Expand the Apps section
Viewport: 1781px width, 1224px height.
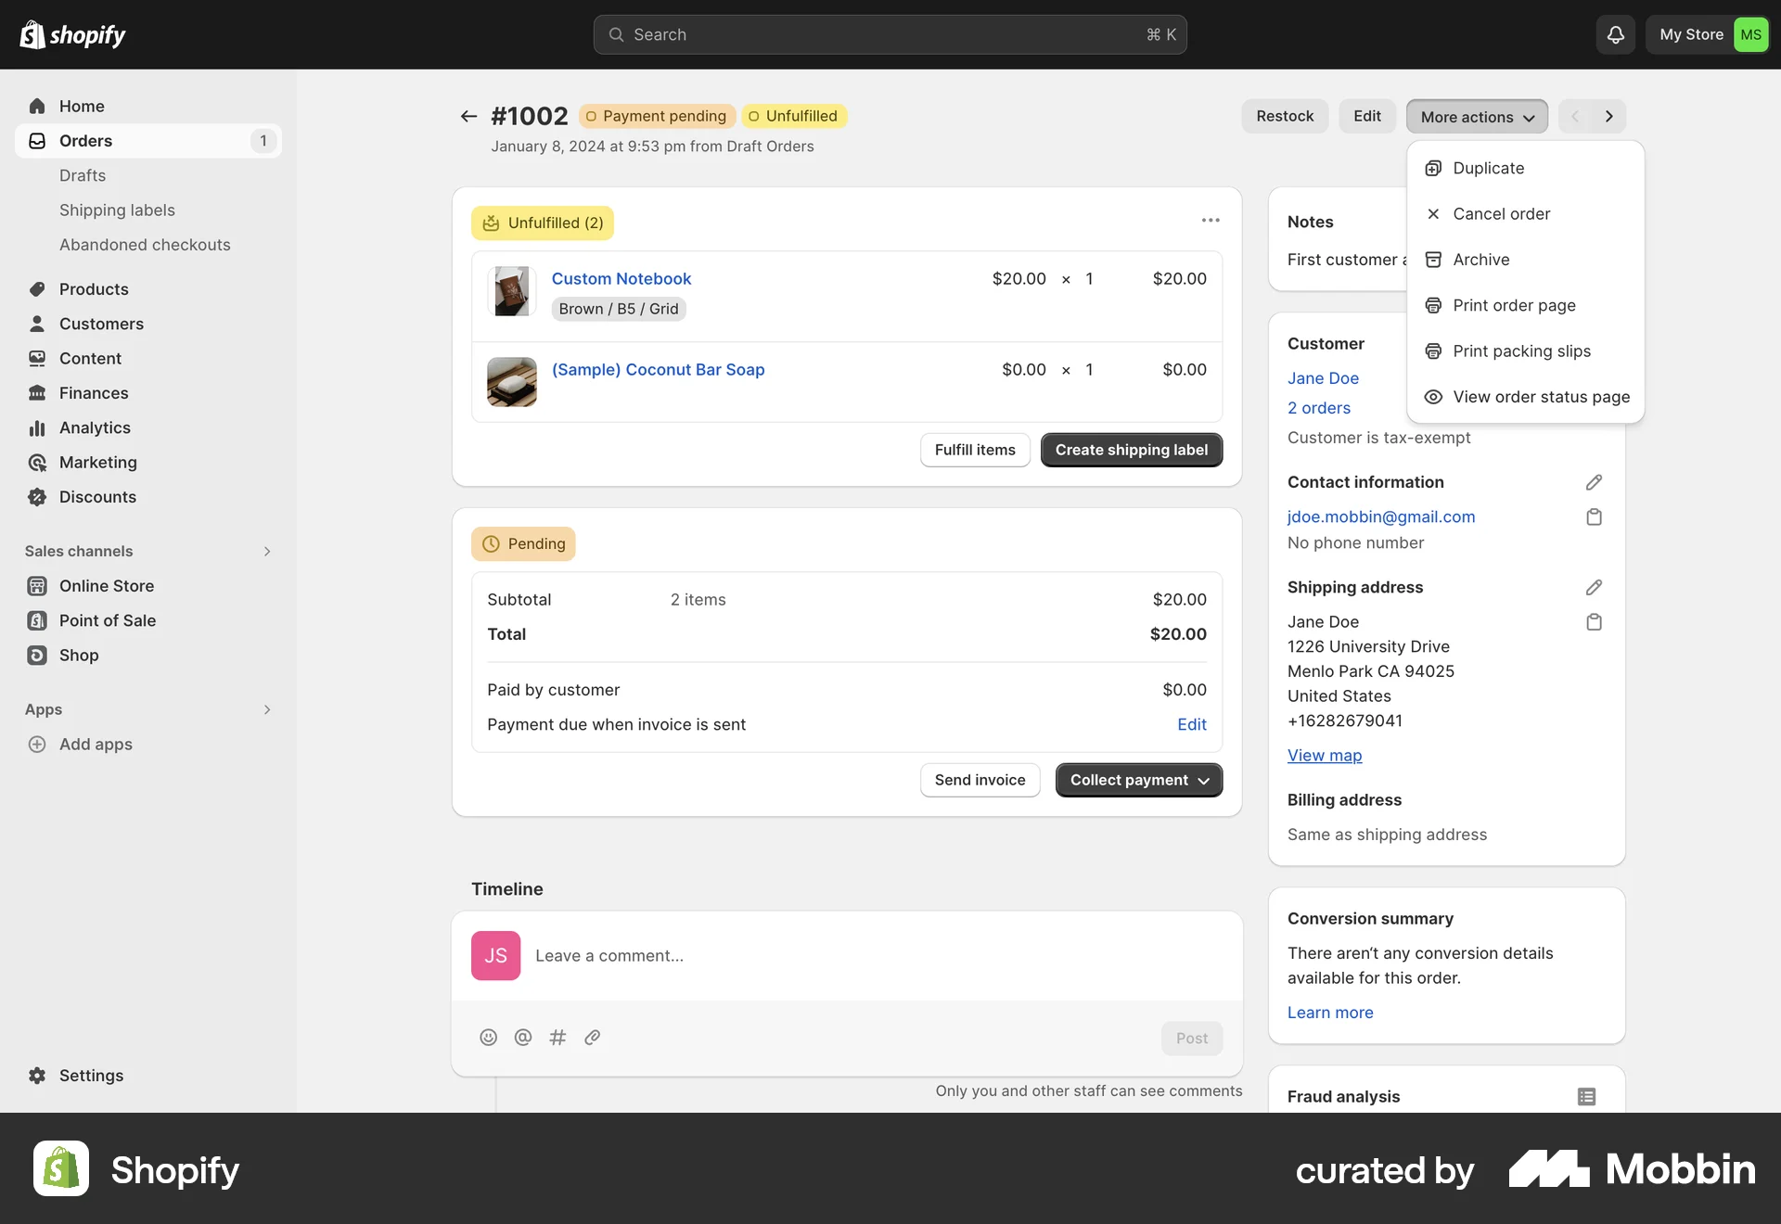tap(267, 709)
